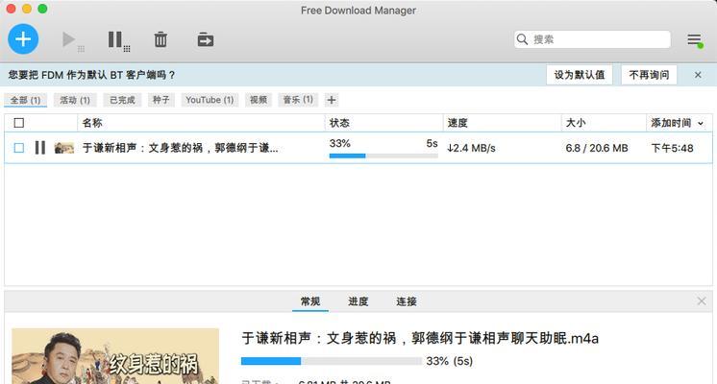Click 不再询问 button
The image size is (717, 384).
point(649,75)
